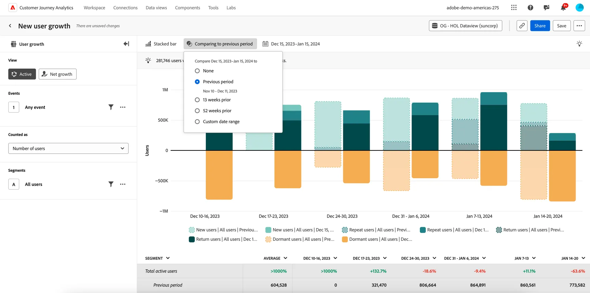Select Custom date range comparison
This screenshot has height=293, width=590.
pyautogui.click(x=197, y=122)
